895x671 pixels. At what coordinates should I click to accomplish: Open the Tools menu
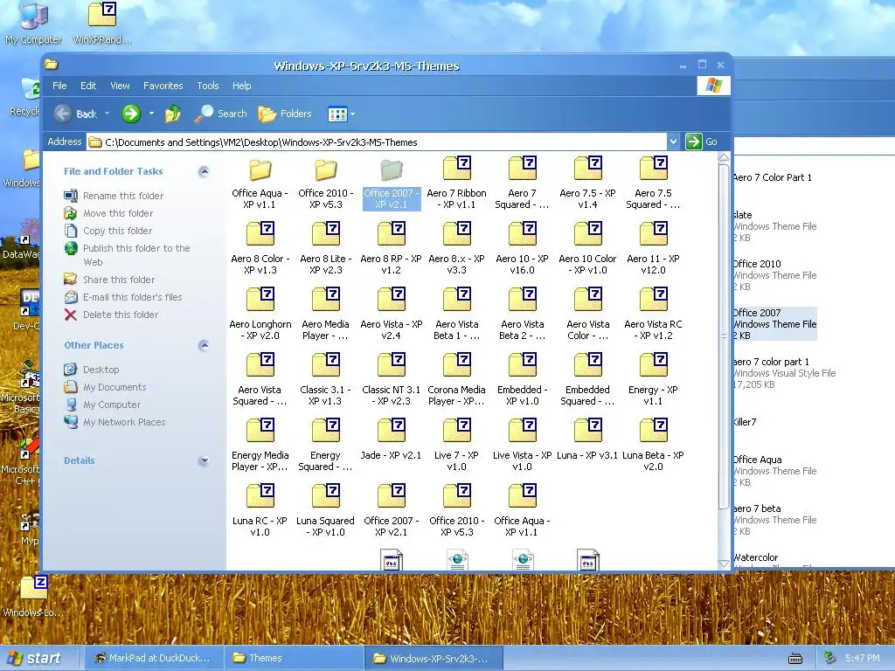coord(208,86)
